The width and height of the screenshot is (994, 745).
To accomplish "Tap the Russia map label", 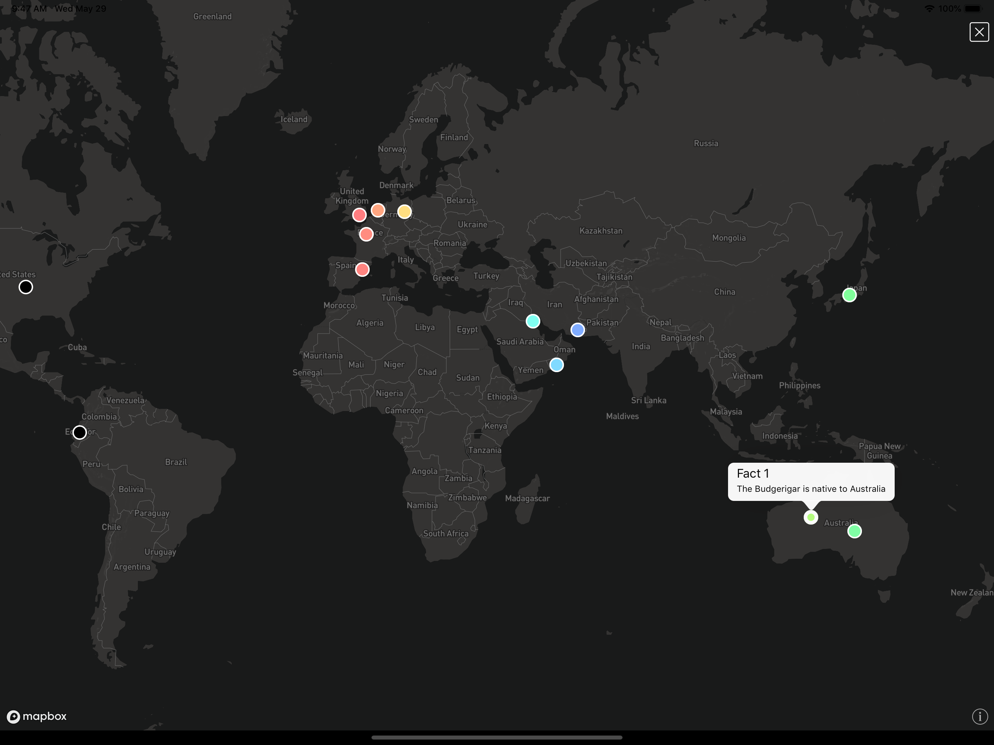I will pos(706,143).
